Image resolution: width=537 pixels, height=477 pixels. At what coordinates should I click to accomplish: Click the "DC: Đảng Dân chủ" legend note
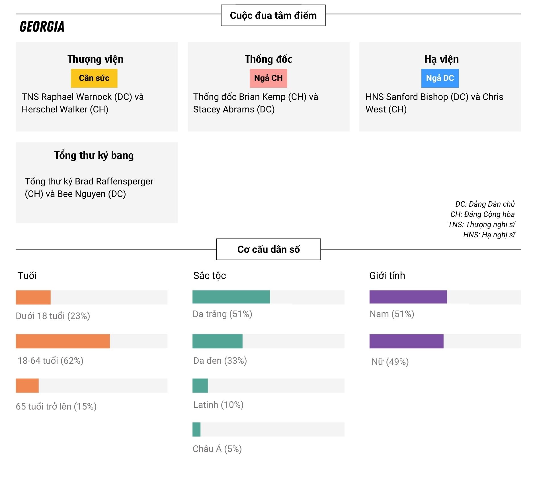click(x=485, y=204)
